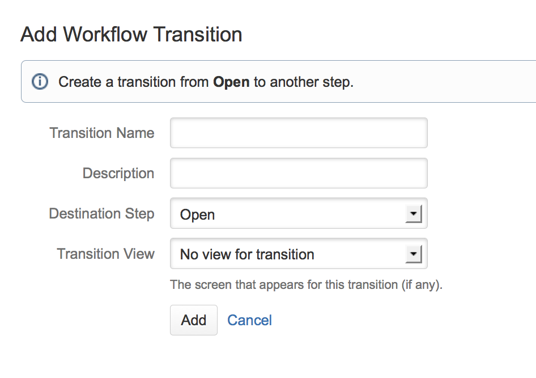536x378 pixels.
Task: Click the Transition View label
Action: [x=106, y=254]
